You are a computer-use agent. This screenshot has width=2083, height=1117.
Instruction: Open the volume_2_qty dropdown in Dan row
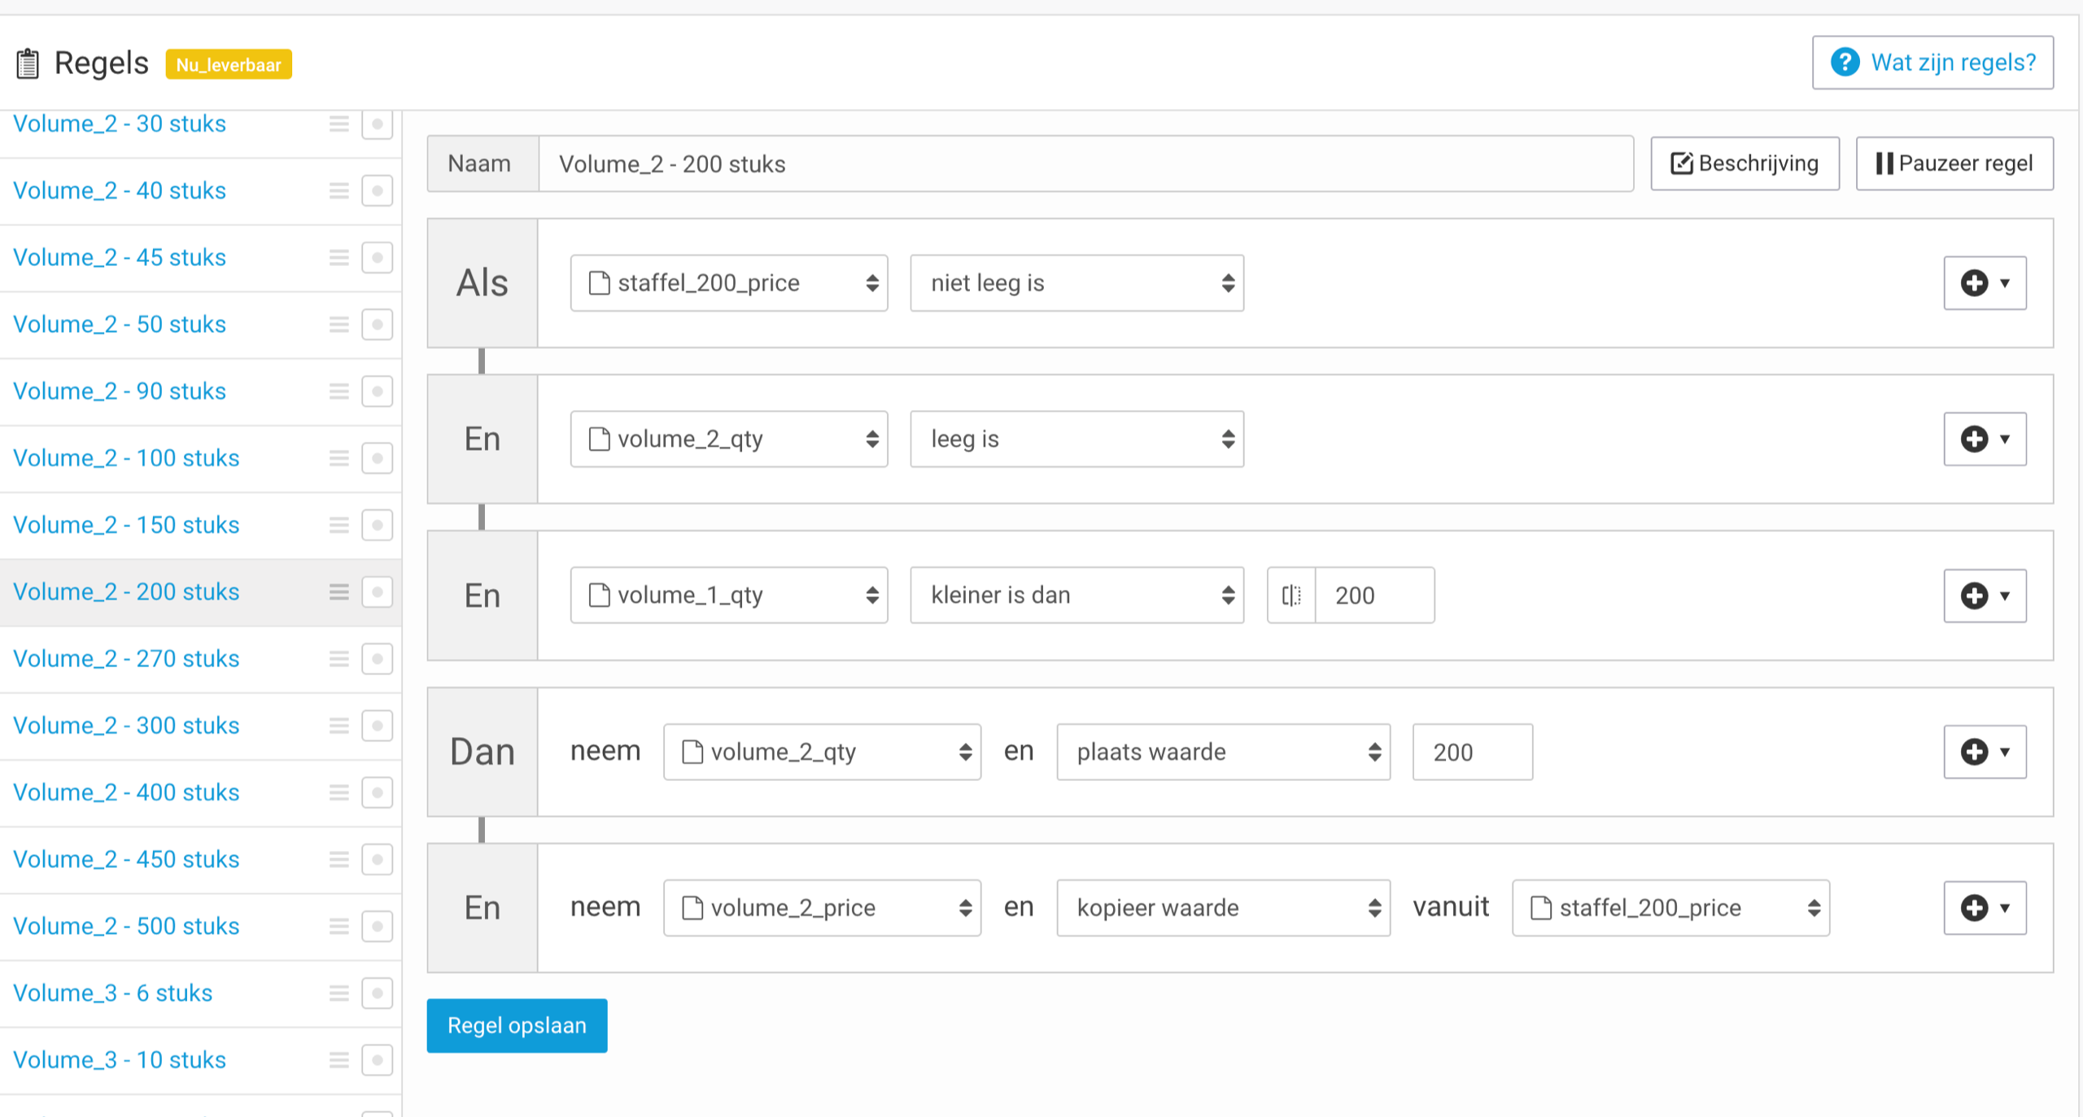pyautogui.click(x=822, y=752)
